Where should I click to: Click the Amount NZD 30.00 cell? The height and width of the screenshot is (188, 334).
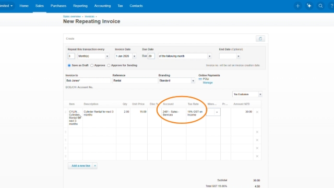(x=242, y=118)
